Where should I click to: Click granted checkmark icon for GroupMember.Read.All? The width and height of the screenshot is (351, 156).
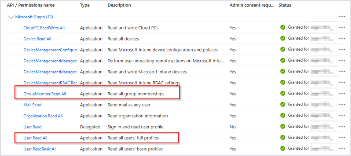[283, 93]
